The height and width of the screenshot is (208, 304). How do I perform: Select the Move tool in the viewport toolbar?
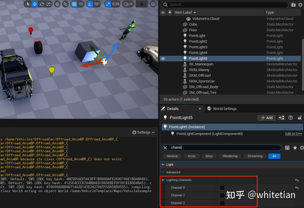[x=34, y=4]
